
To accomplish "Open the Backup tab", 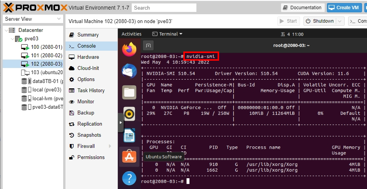I will pos(92,113).
